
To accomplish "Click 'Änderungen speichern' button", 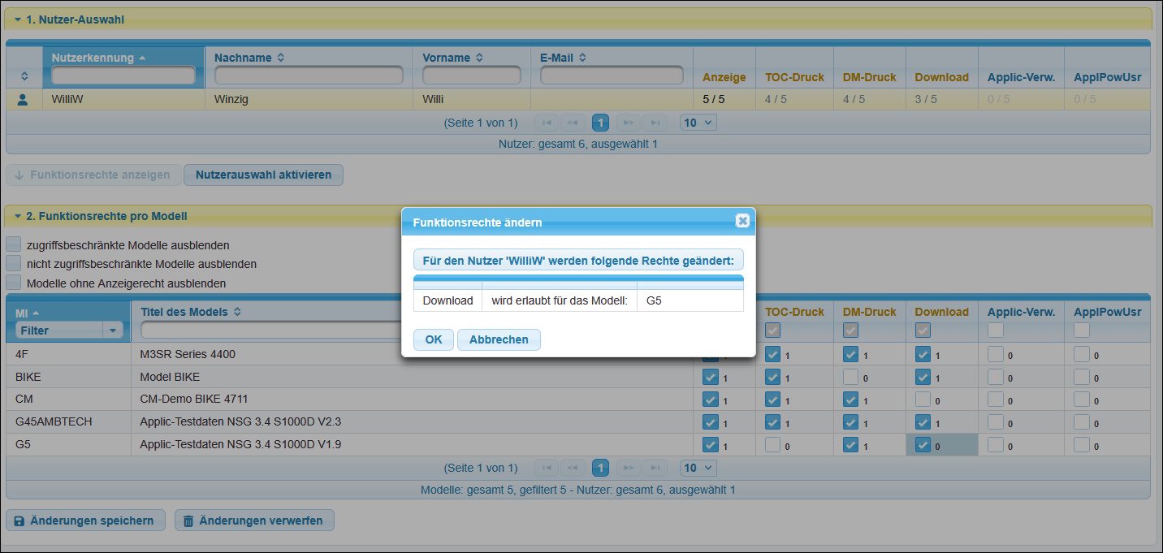I will point(85,521).
